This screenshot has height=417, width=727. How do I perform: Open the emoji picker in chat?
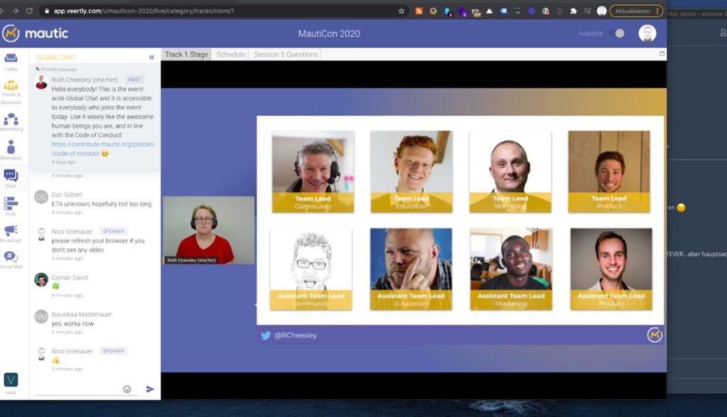click(x=127, y=389)
